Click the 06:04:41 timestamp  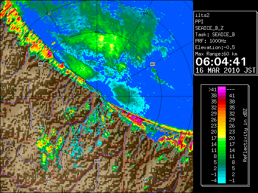pyautogui.click(x=221, y=62)
